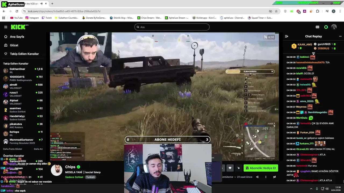This screenshot has width=344, height=193.
Task: Collapse list with Daha Az
Action: click(x=38, y=149)
